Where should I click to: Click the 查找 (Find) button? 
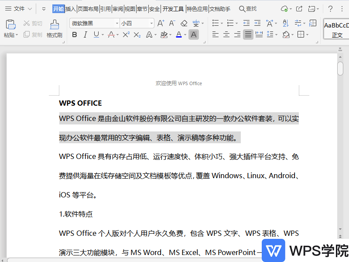[248, 8]
